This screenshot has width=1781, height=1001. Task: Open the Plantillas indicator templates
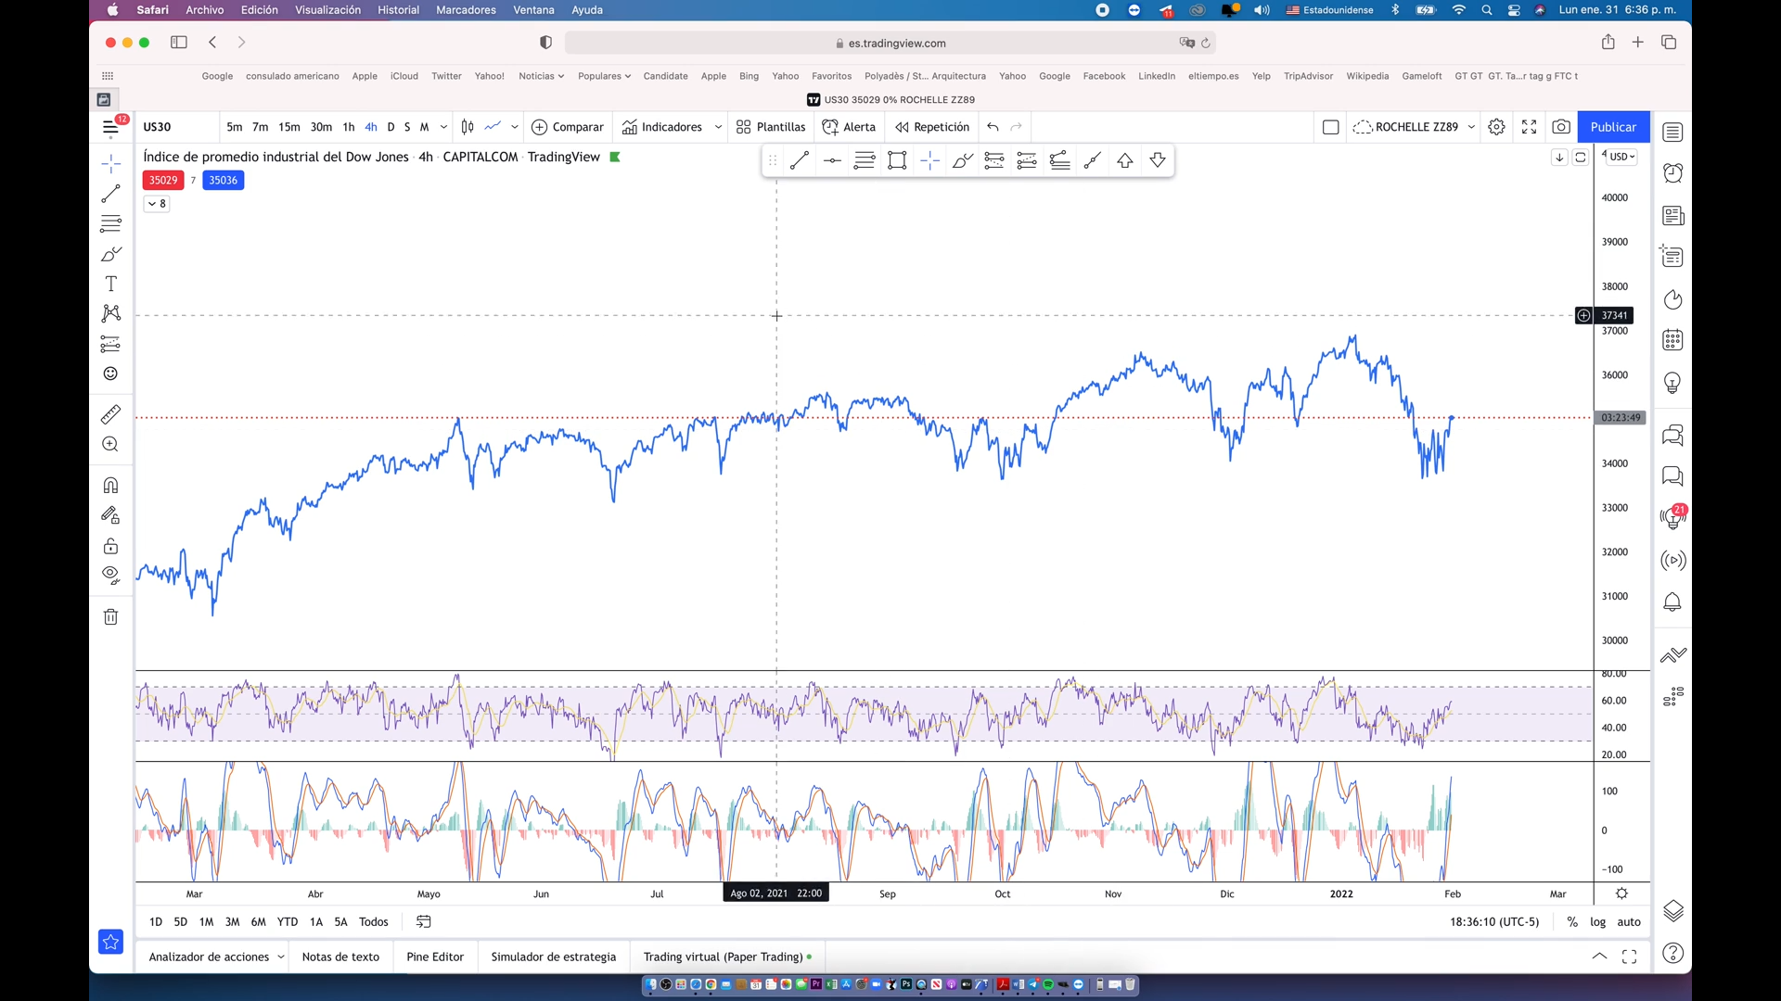771,127
